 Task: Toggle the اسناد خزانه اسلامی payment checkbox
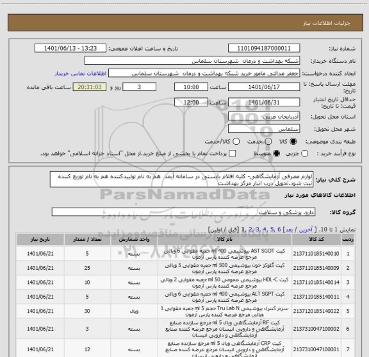point(233,154)
